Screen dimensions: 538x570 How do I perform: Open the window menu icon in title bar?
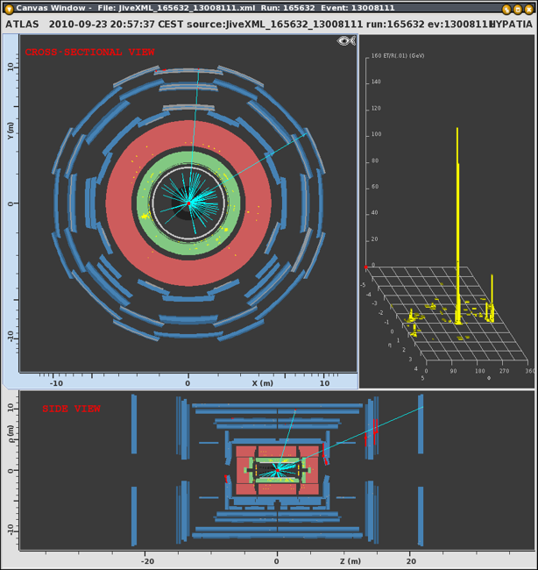[8, 7]
